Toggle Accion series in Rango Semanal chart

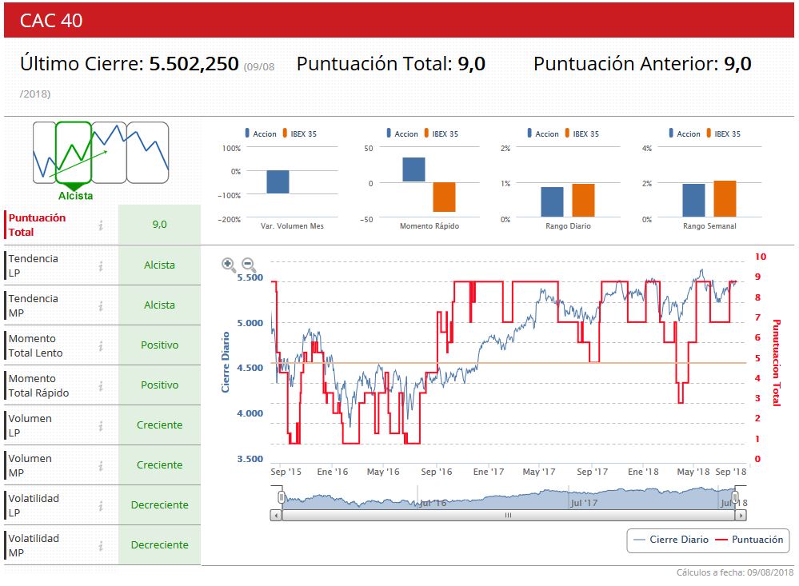685,134
